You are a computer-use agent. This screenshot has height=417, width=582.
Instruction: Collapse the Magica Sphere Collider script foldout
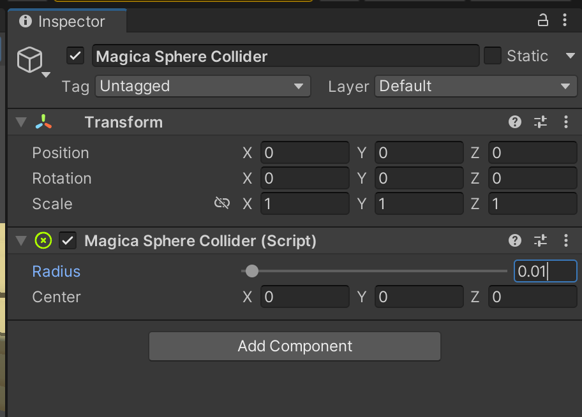click(x=21, y=241)
